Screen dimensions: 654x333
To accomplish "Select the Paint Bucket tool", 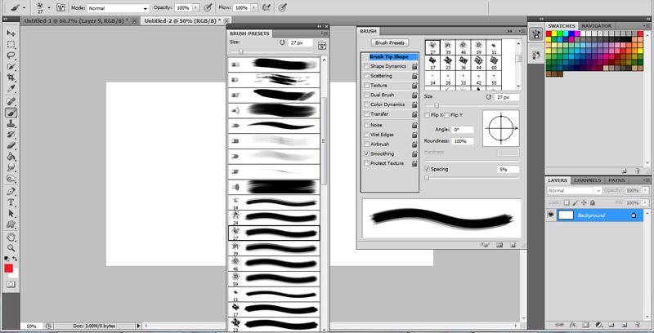I will (11, 157).
